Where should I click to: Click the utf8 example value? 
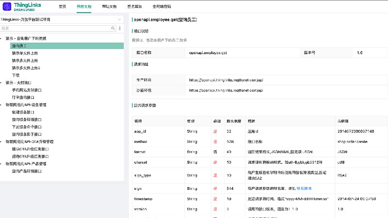[341, 162]
